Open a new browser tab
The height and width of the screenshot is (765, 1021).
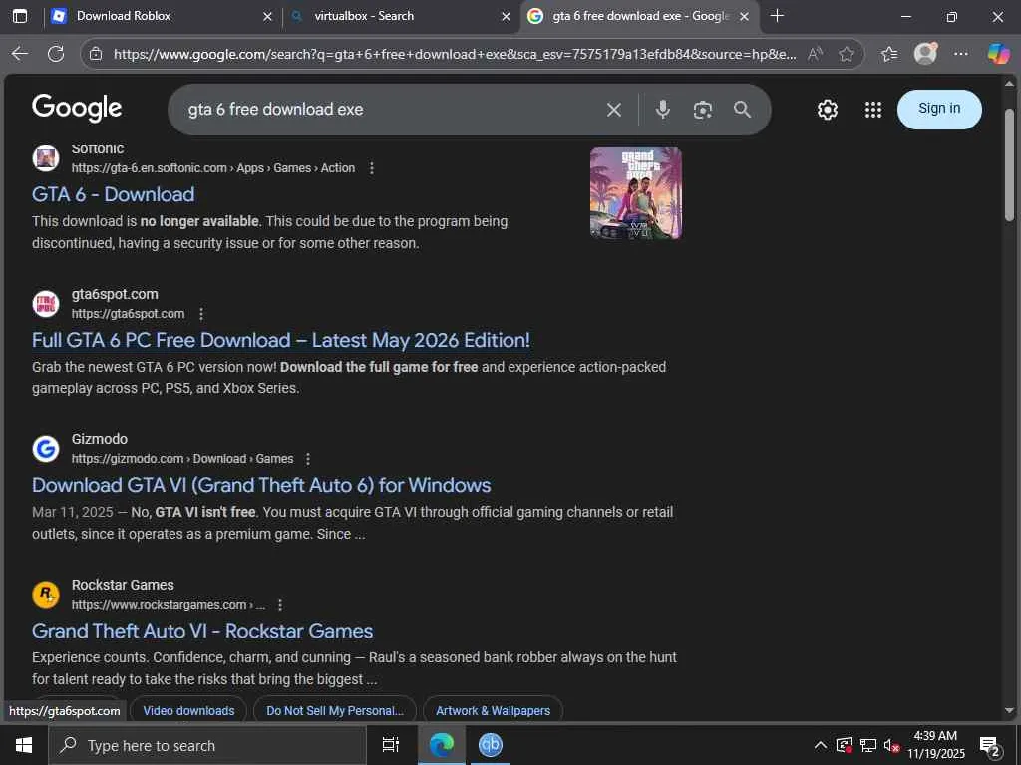pyautogui.click(x=777, y=16)
